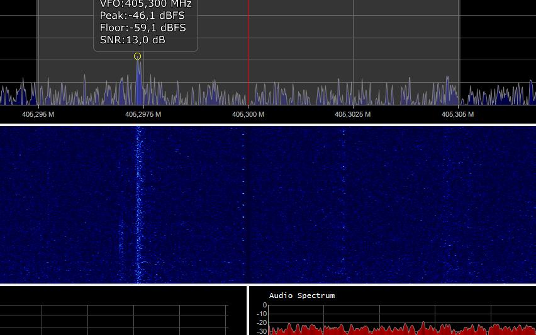Click the 405,300 M frequency label
This screenshot has width=536, height=335.
[x=248, y=114]
